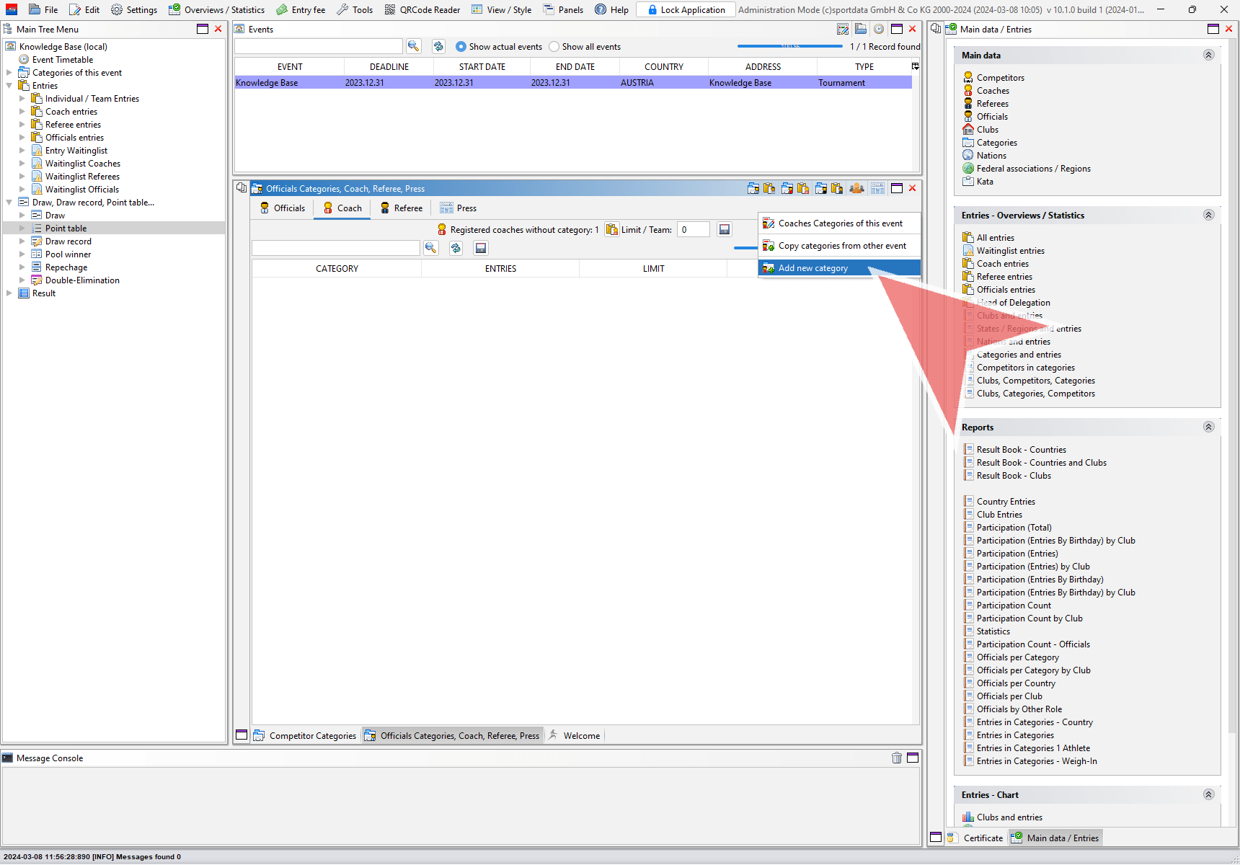Click the column chooser icon in Events table
This screenshot has height=865, width=1240.
(x=915, y=66)
